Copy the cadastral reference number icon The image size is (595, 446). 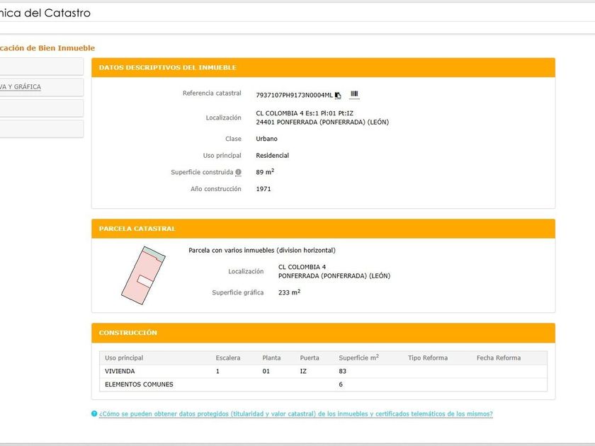(338, 95)
